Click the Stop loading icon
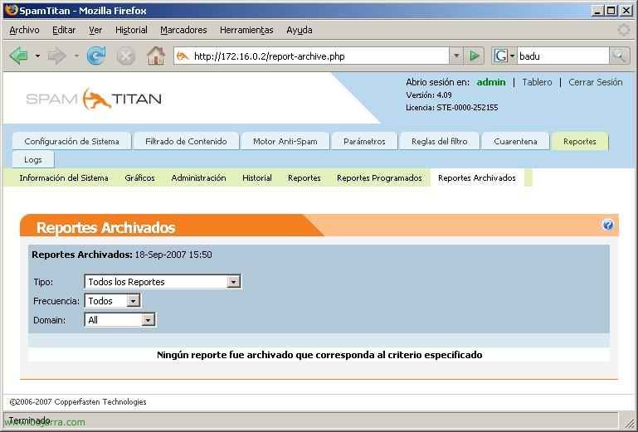 126,56
